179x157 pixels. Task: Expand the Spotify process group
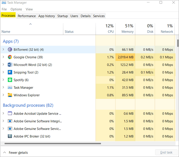coord(3,80)
